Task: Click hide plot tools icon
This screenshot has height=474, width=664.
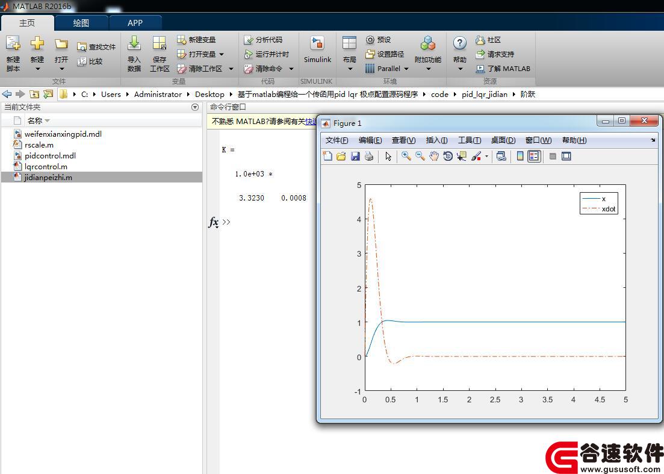Action: click(553, 157)
